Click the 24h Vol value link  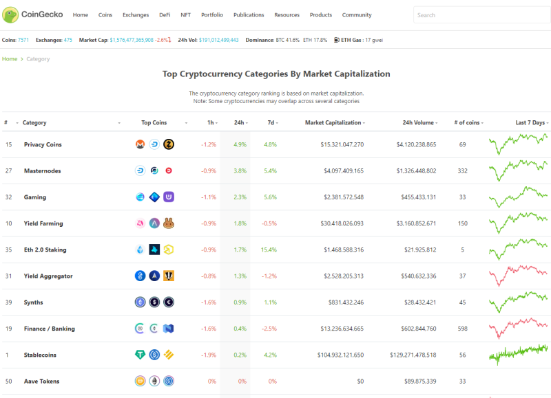[218, 40]
